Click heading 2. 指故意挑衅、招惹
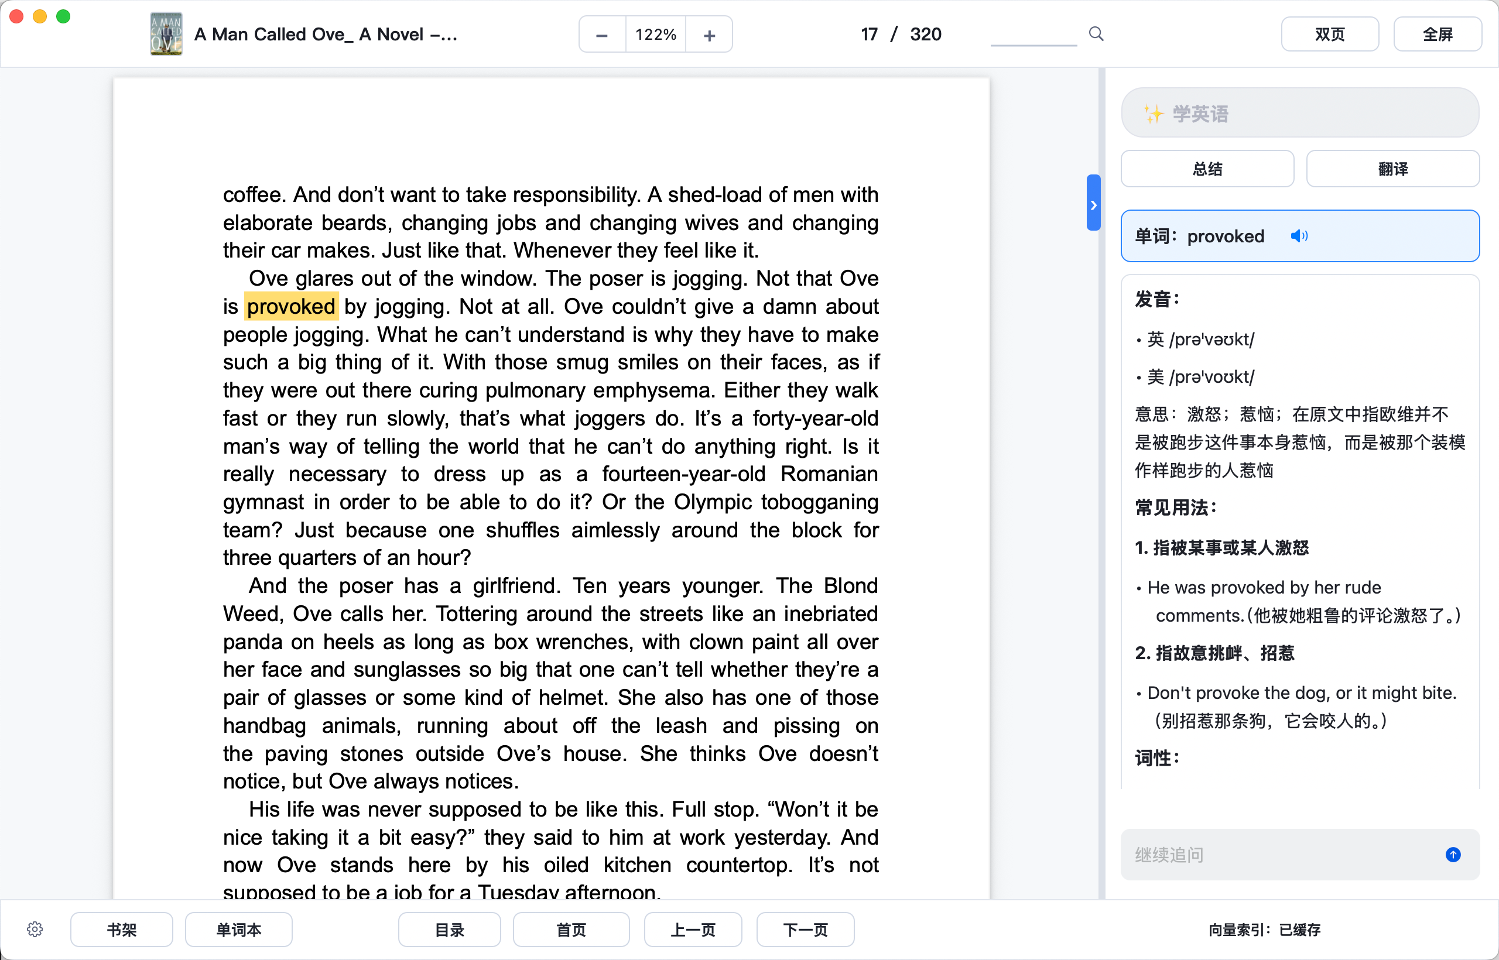 click(1214, 653)
